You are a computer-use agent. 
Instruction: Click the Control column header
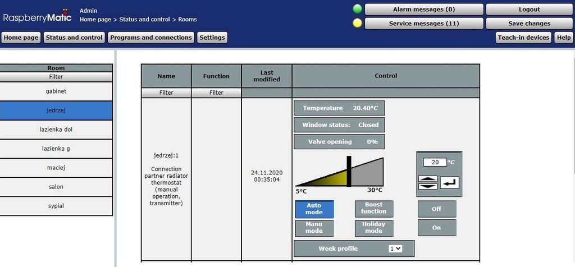[386, 76]
